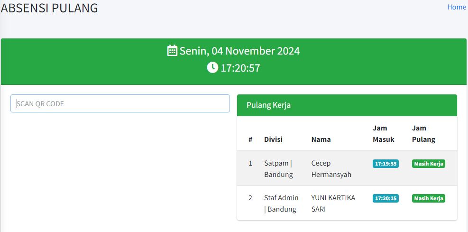Click the Pulang Kerja card header

point(347,105)
